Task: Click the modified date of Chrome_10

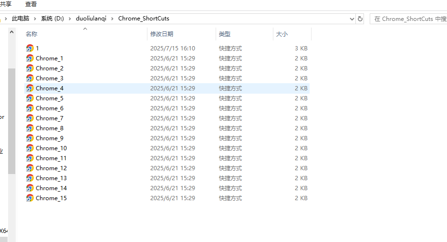Action: click(173, 148)
